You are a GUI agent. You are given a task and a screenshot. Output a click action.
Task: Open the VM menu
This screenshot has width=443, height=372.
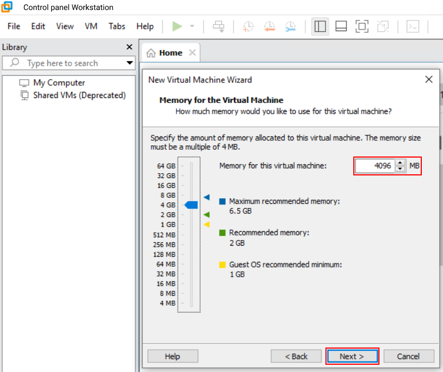pyautogui.click(x=91, y=26)
